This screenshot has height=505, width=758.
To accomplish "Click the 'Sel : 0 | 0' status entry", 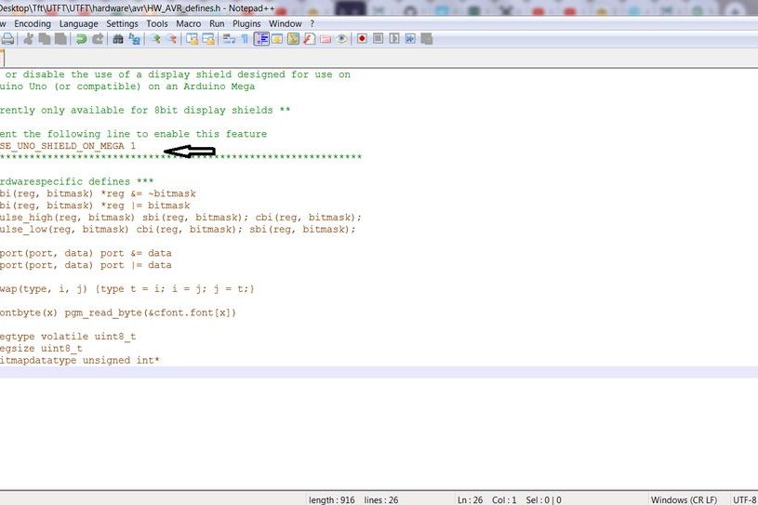I will [x=543, y=499].
